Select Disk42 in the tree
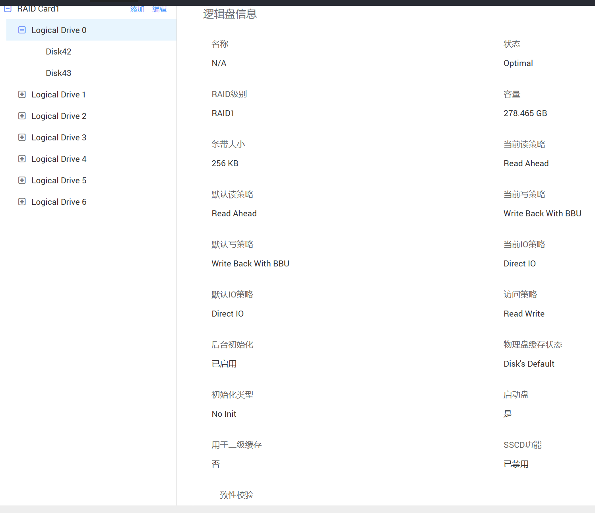This screenshot has height=513, width=595. [58, 52]
